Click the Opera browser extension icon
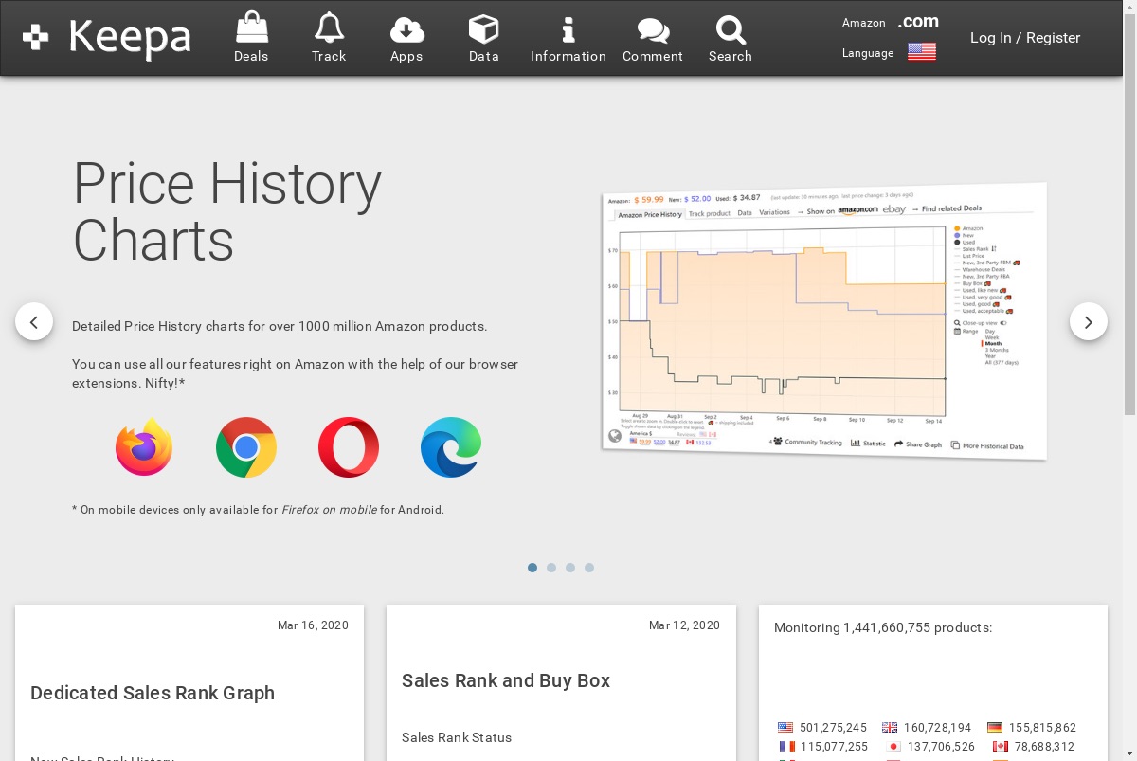The height and width of the screenshot is (761, 1137). pyautogui.click(x=349, y=447)
